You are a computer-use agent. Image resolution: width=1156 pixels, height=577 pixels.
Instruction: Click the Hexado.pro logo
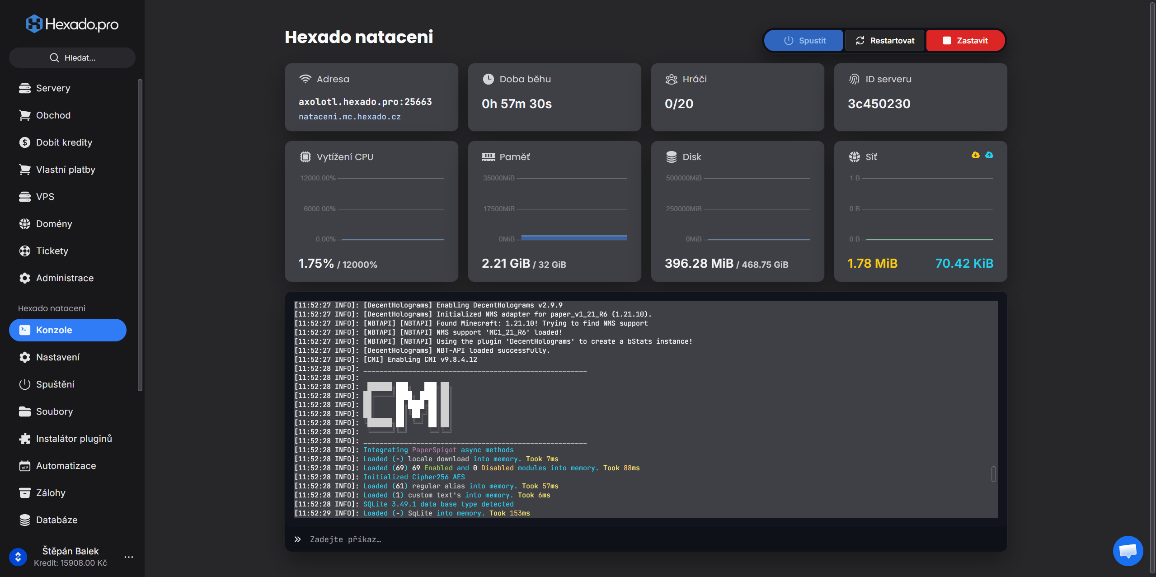pos(72,24)
